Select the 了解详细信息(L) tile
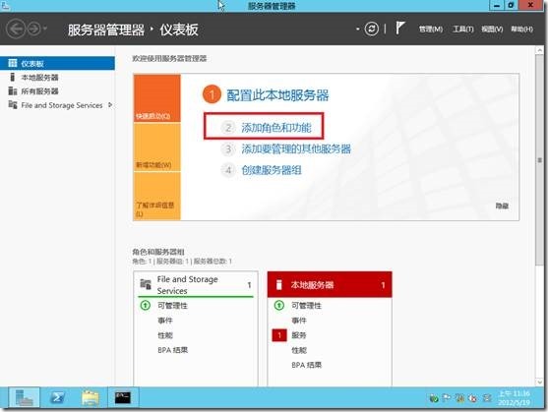Screen dimensions: 548x412 point(156,196)
